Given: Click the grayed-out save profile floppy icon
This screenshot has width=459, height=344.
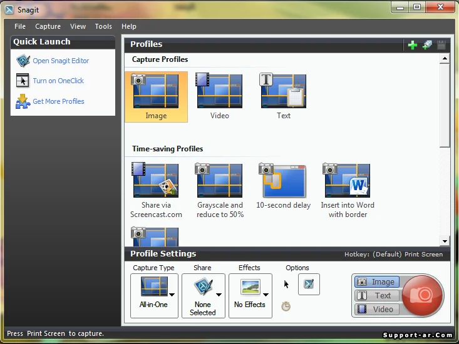Looking at the screenshot, I should point(441,45).
